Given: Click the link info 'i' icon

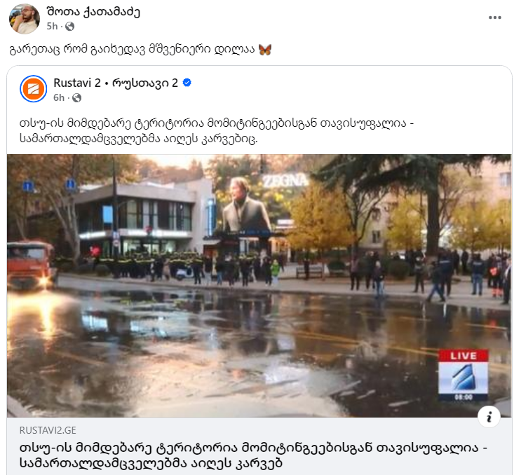Looking at the screenshot, I should pos(489,417).
